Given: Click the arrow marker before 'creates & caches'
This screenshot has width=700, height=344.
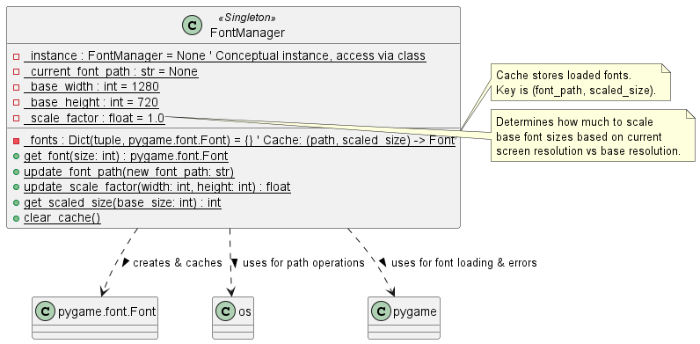Looking at the screenshot, I should [x=126, y=263].
